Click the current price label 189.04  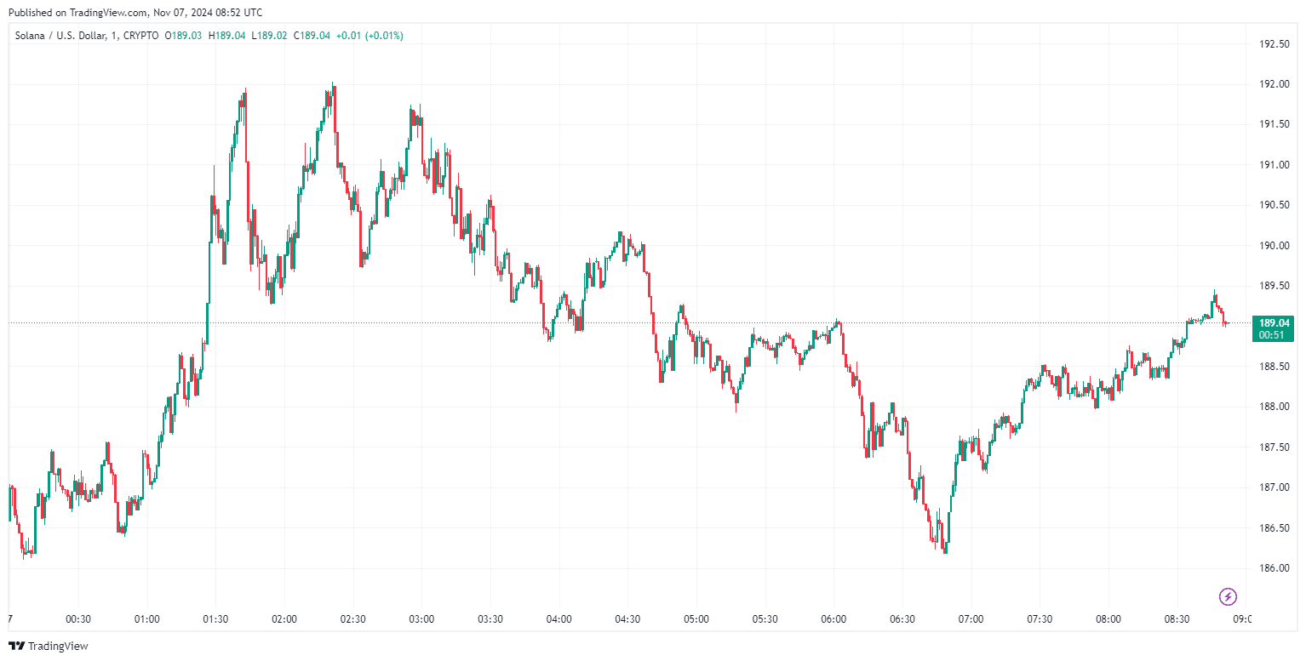pyautogui.click(x=1274, y=323)
